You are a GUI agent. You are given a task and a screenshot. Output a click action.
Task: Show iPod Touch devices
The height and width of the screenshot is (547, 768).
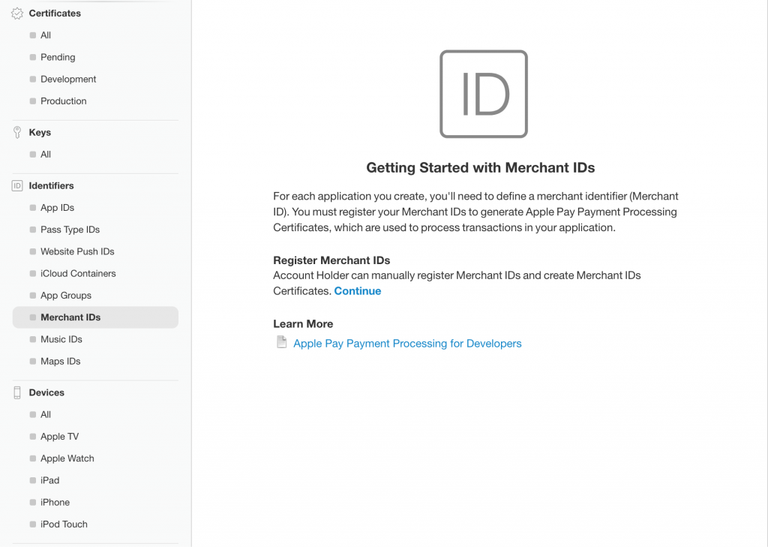[x=64, y=524]
